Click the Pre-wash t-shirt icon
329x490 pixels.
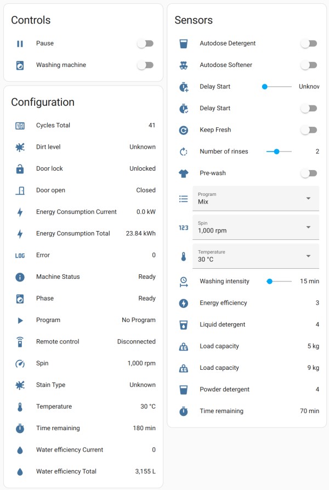pos(184,173)
